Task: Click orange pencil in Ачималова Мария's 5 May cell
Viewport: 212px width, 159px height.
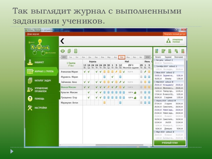Action: [116, 72]
